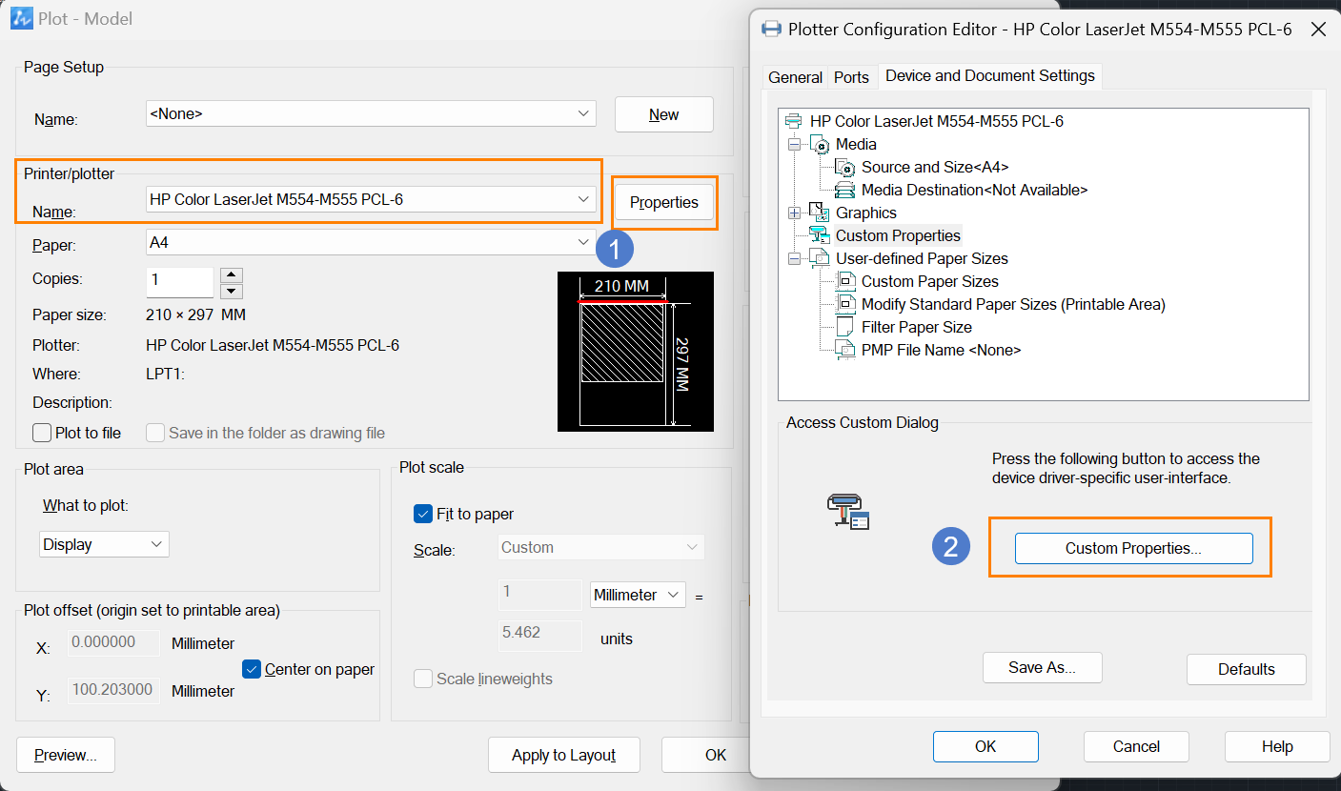
Task: Open printer Properties button
Action: 664,202
